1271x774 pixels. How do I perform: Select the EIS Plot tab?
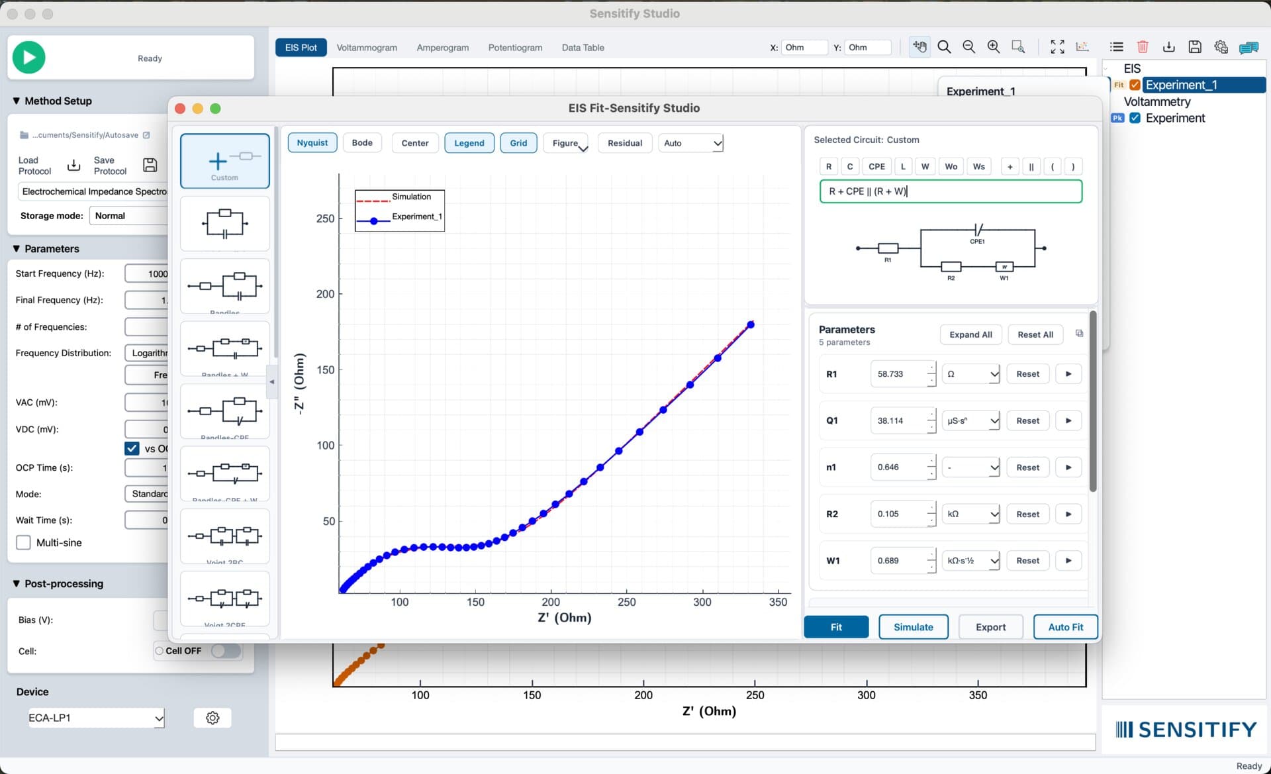coord(301,48)
